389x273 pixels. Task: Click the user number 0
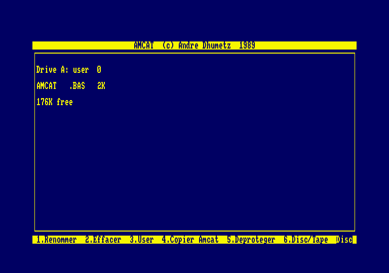99,70
